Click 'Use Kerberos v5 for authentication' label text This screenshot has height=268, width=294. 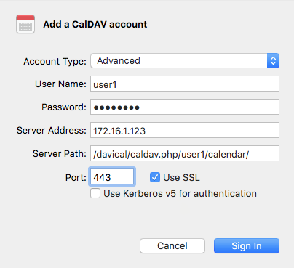180,194
